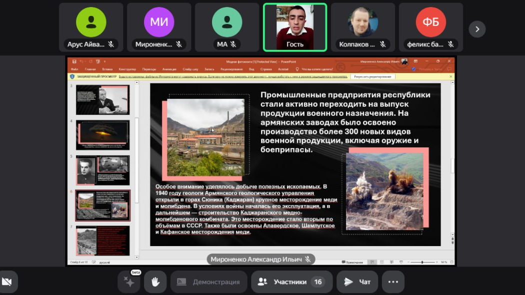Adjust the PowerPoint zoom slider

click(x=422, y=262)
